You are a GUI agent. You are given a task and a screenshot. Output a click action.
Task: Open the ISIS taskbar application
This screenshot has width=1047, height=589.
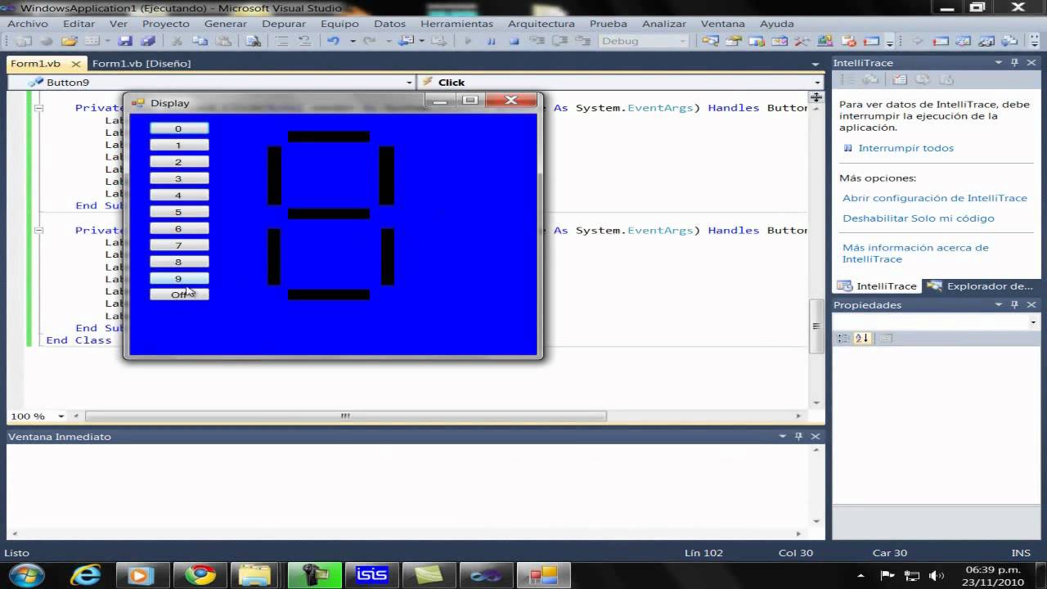pyautogui.click(x=371, y=574)
